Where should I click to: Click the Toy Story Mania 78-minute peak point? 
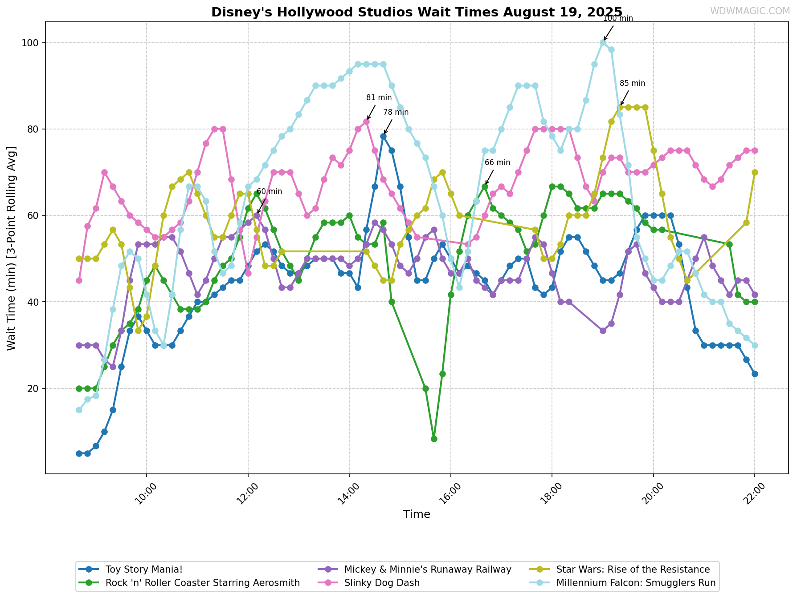pos(383,136)
